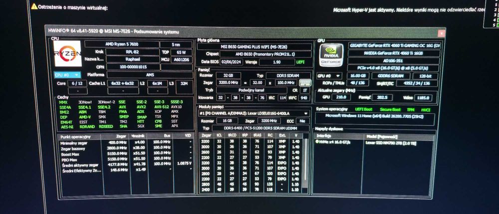Viewport: 499px width, 214px height.
Task: Click the Boost Max row in operating points
Action: (126, 154)
